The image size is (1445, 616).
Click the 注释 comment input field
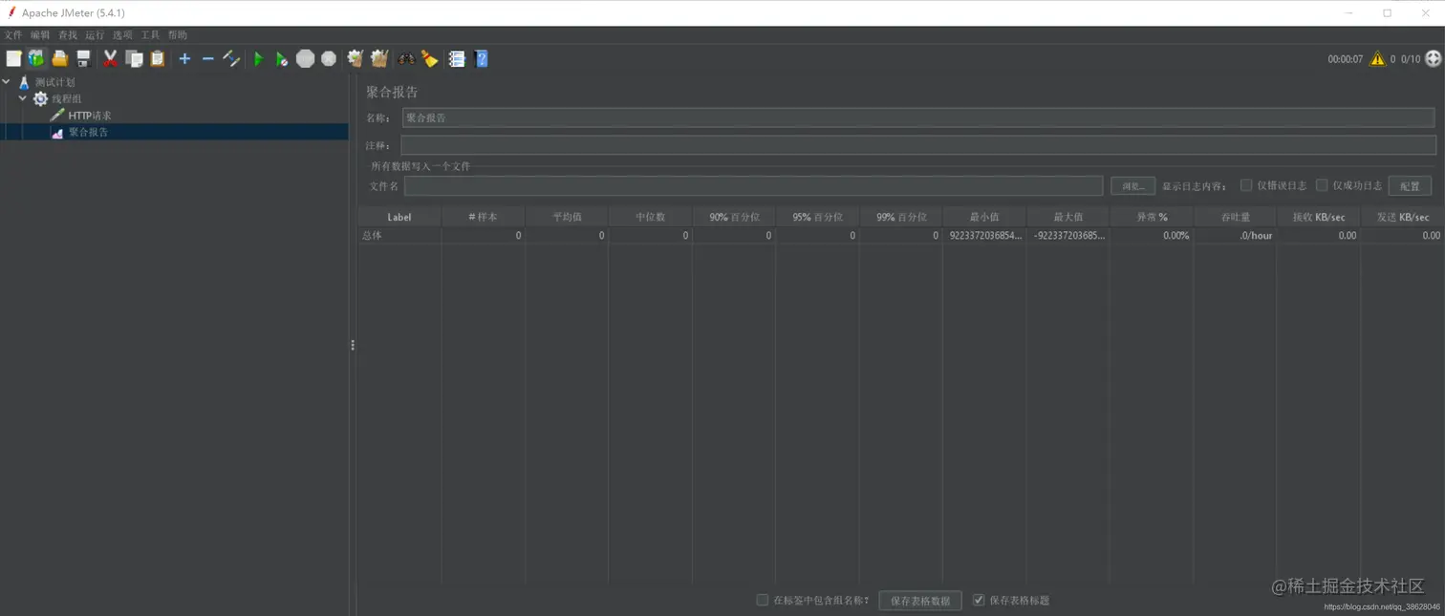coord(918,145)
